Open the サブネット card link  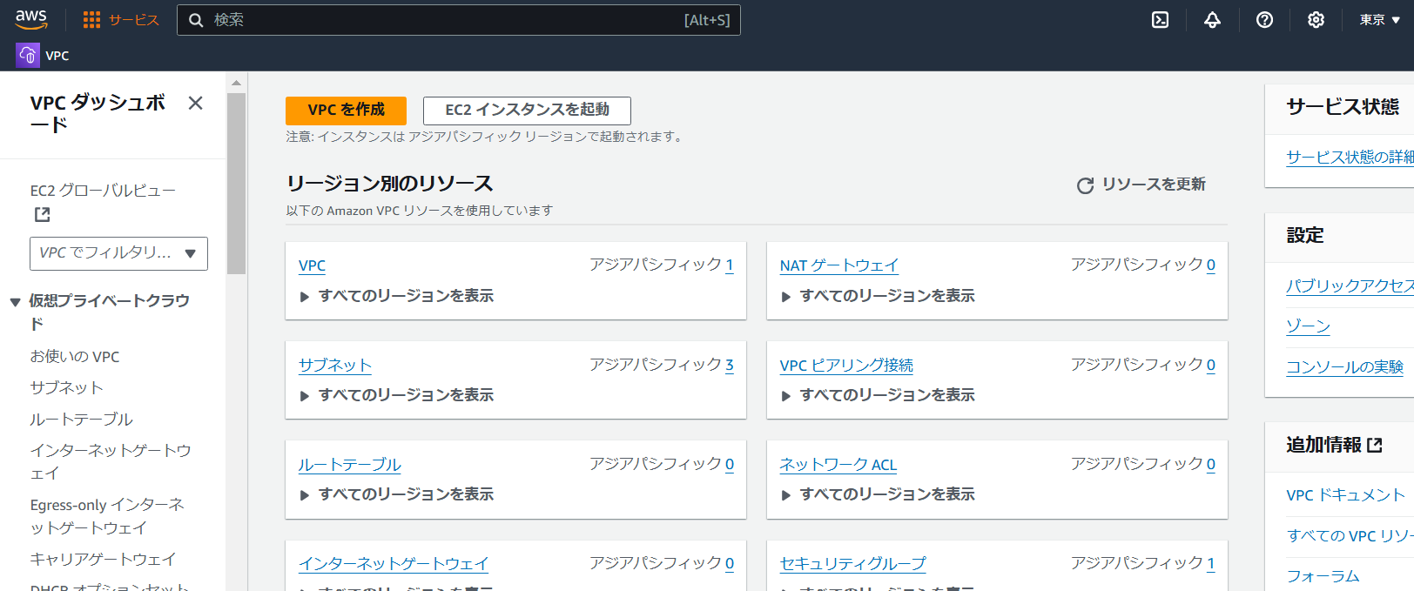335,366
